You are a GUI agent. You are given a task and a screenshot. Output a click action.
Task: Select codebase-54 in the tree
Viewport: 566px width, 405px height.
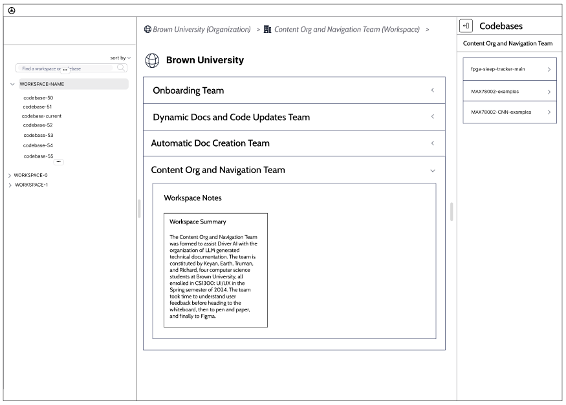click(38, 145)
